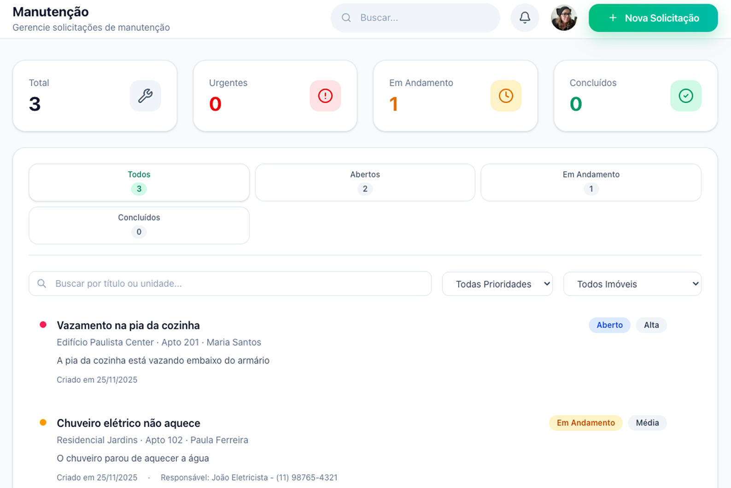The width and height of the screenshot is (731, 488).
Task: Open the Vazamento na pia da cozinha request
Action: pos(128,325)
